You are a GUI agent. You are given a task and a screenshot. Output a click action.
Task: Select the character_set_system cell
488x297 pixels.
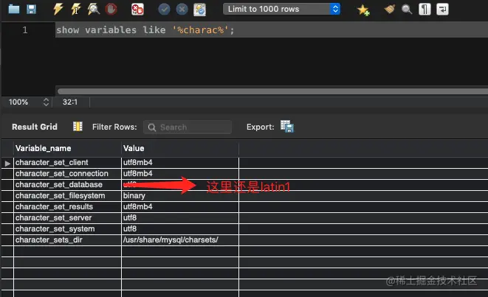click(67, 229)
